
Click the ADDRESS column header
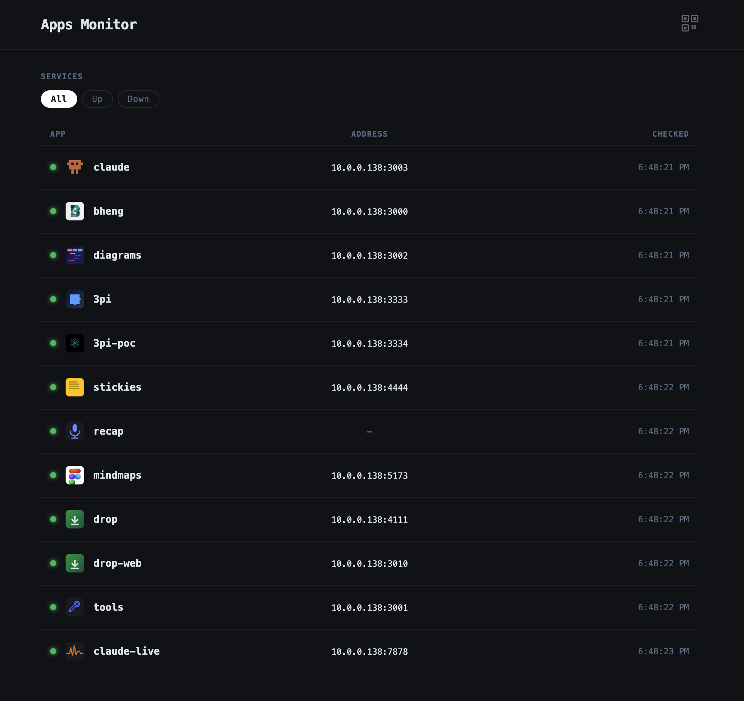[369, 134]
